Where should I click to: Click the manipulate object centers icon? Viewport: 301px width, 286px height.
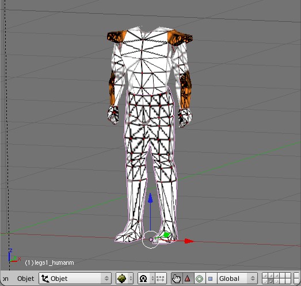point(161,279)
